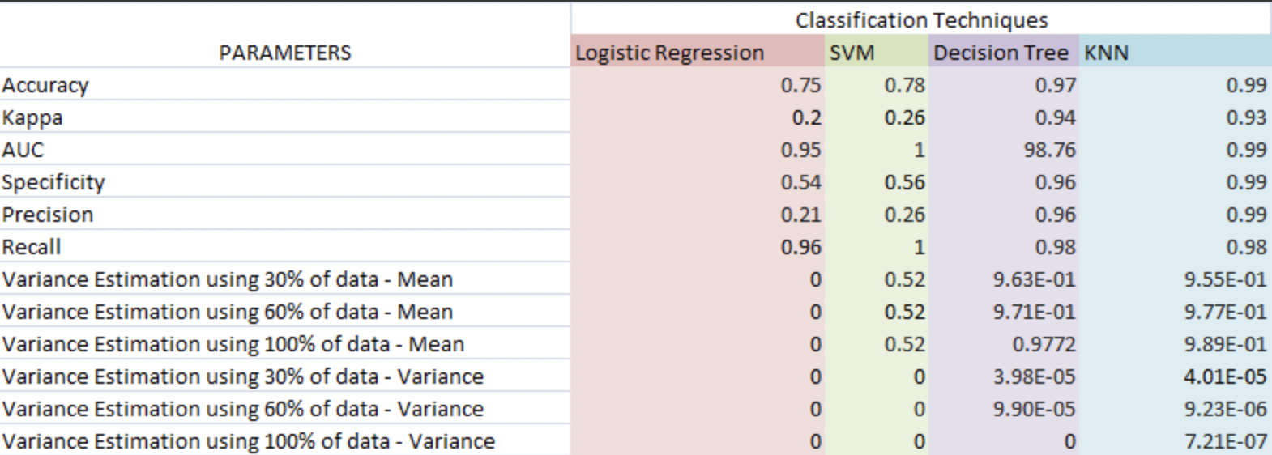Click Logistic Regression Kappa value 0.2
Image resolution: width=1272 pixels, height=455 pixels.
tap(698, 117)
